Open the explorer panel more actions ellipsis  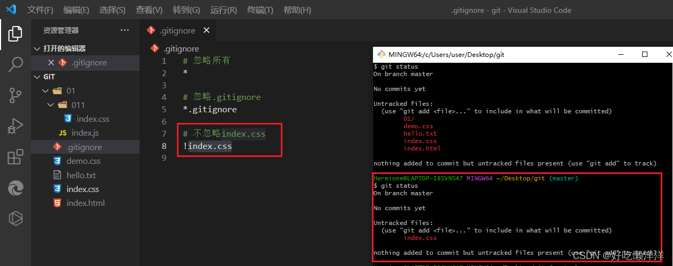coord(125,30)
